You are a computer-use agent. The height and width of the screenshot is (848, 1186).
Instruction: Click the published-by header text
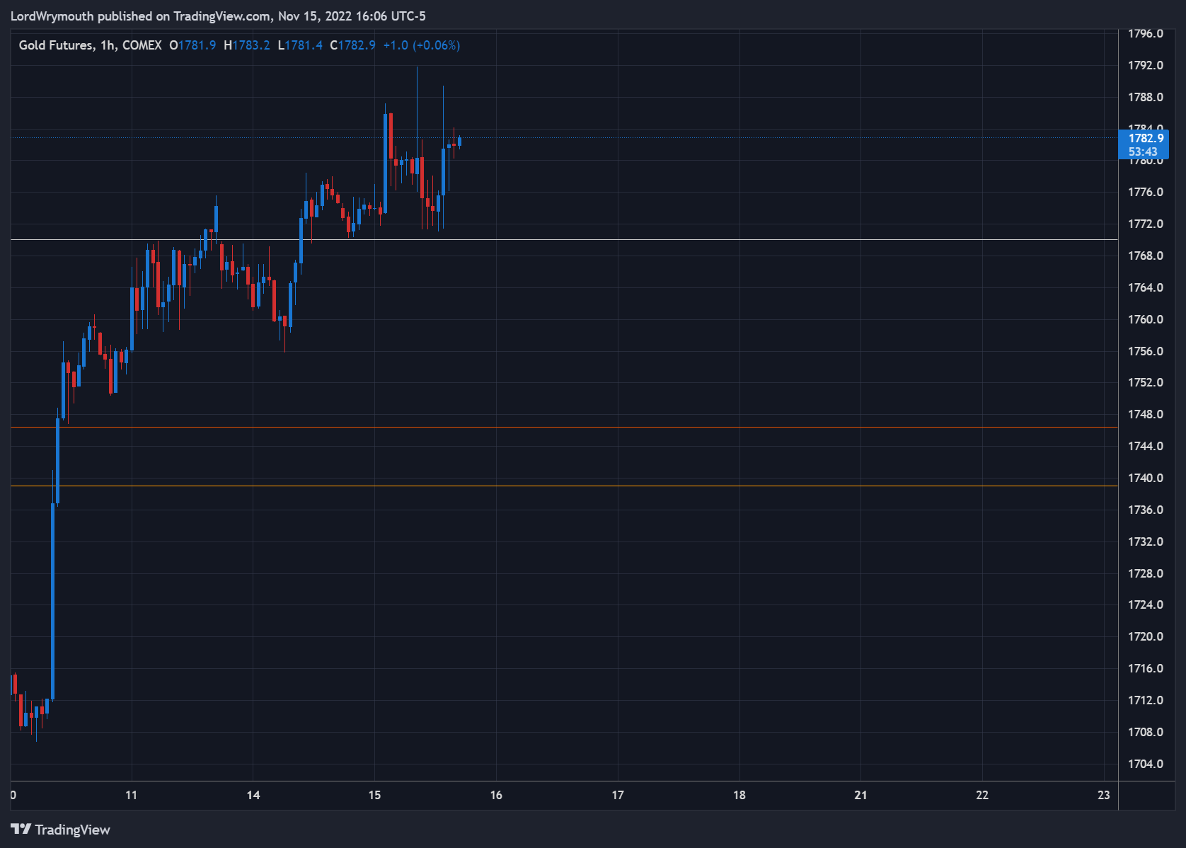218,16
